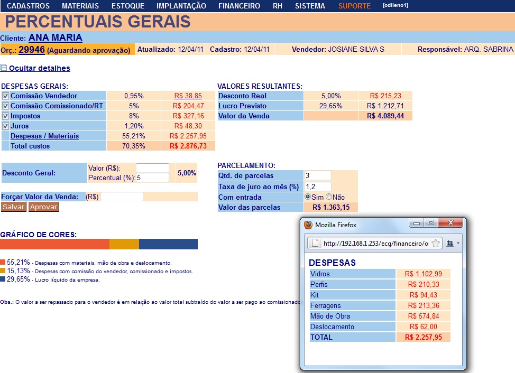
Task: Open dropdown arrow next to screenshot tool
Action: pos(458,244)
